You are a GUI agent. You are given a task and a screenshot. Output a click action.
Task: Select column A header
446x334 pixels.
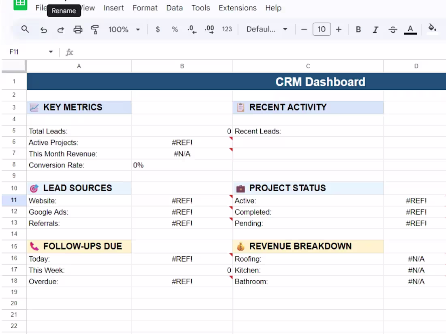click(x=79, y=66)
